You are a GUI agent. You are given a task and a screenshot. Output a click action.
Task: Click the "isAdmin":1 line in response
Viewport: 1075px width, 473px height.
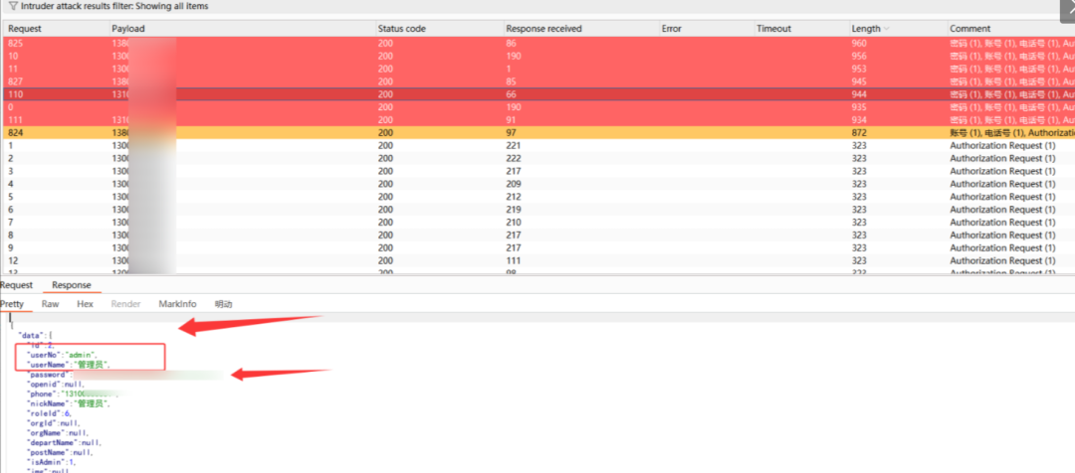tap(51, 462)
